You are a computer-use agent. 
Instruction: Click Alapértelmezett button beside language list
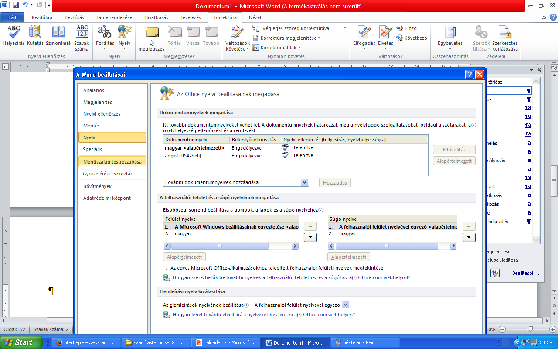[x=454, y=161]
